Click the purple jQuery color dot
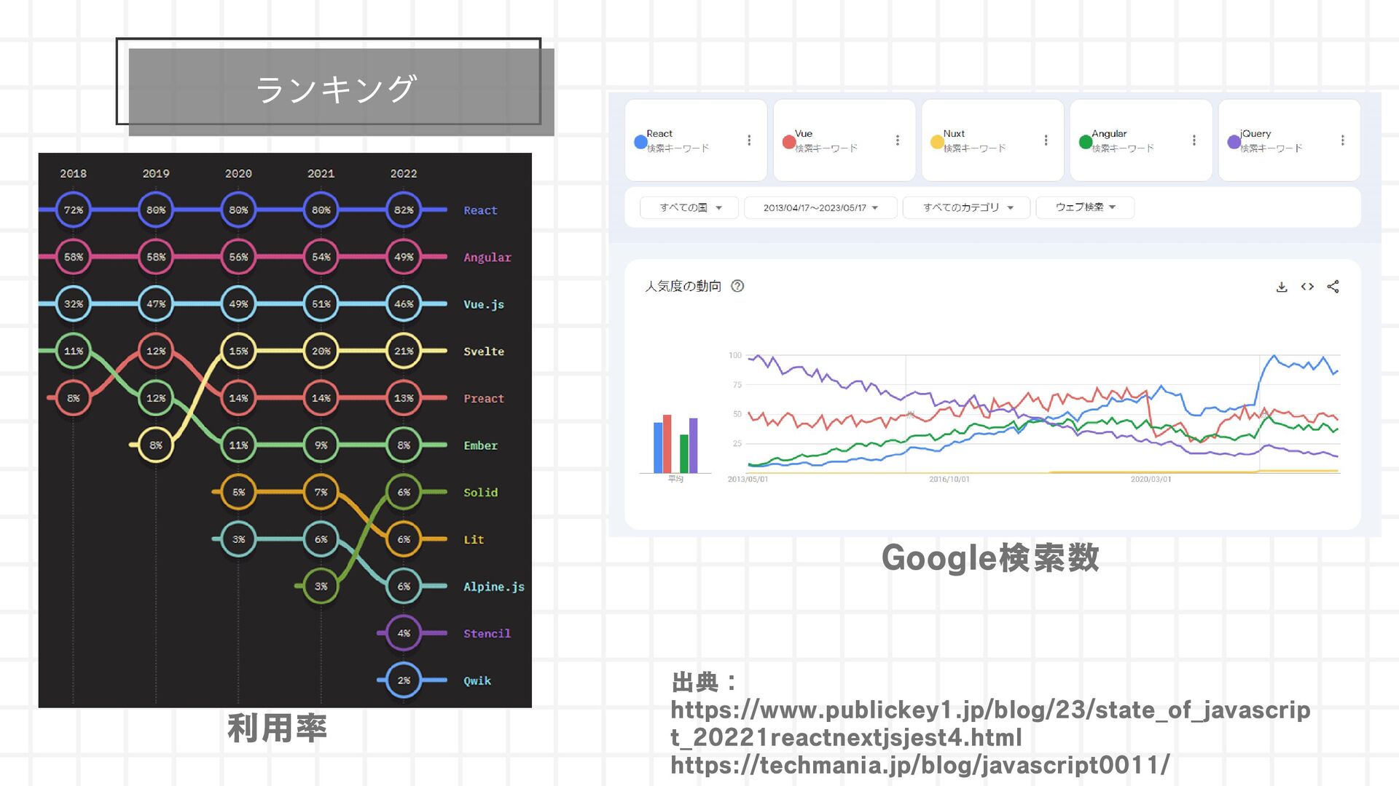Viewport: 1399px width, 786px height. [1234, 142]
